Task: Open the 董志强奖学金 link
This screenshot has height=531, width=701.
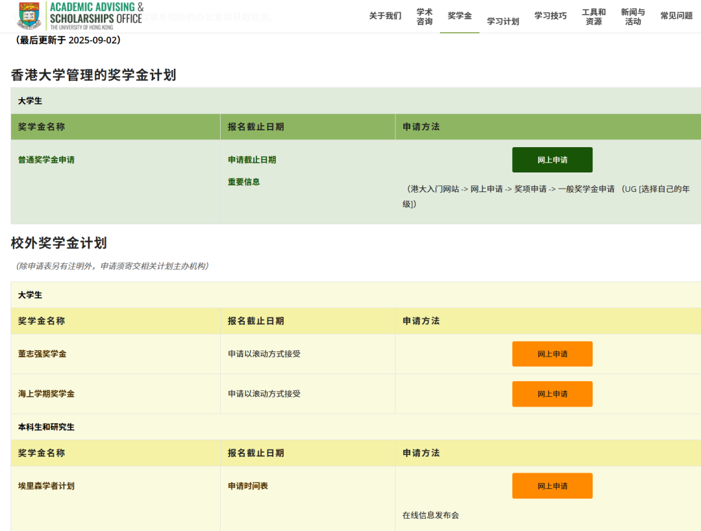Action: click(42, 354)
